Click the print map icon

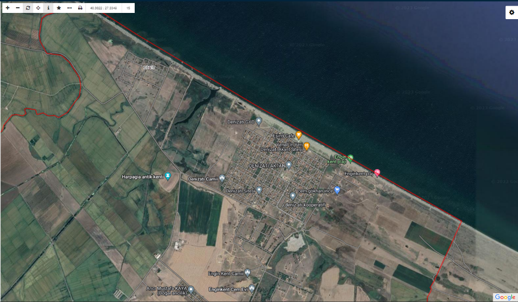pyautogui.click(x=80, y=8)
